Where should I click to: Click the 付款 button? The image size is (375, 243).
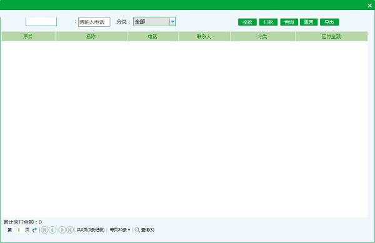[x=268, y=22]
